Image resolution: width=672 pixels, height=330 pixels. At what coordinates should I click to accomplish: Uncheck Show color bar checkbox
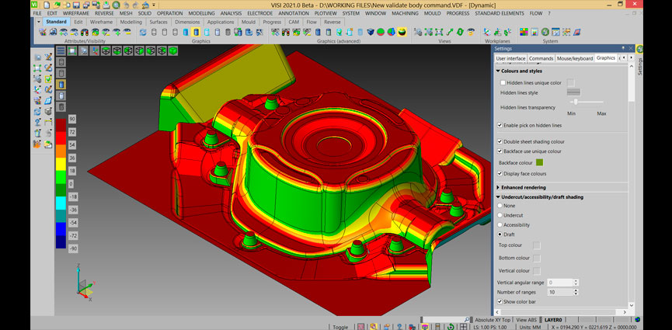click(x=500, y=302)
